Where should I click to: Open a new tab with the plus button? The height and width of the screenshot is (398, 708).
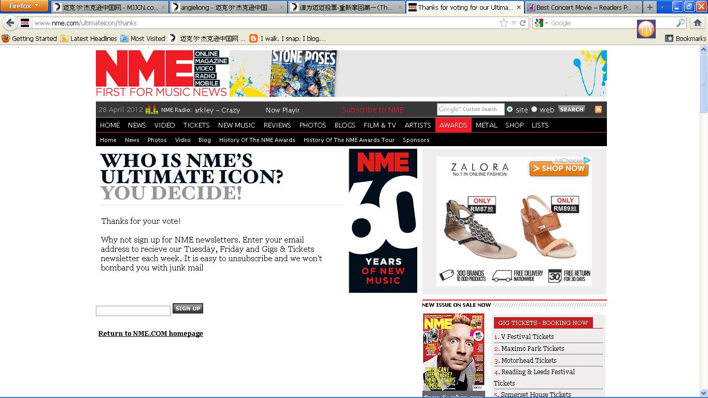tap(649, 7)
